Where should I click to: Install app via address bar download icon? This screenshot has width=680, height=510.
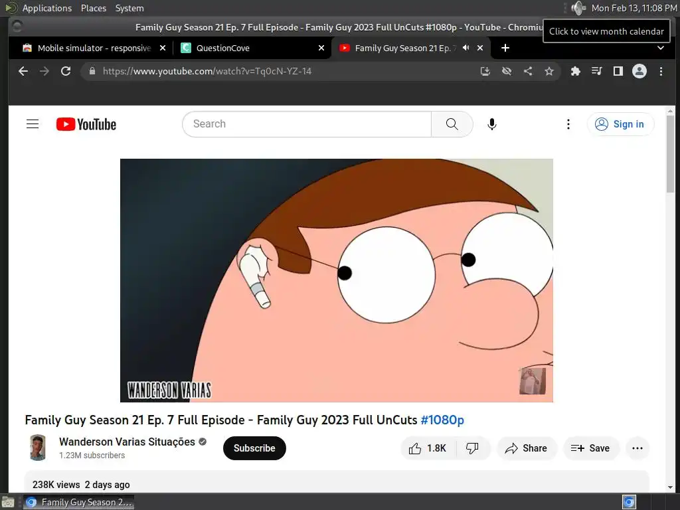pyautogui.click(x=485, y=71)
